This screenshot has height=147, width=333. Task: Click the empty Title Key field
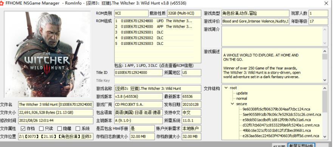(158, 80)
